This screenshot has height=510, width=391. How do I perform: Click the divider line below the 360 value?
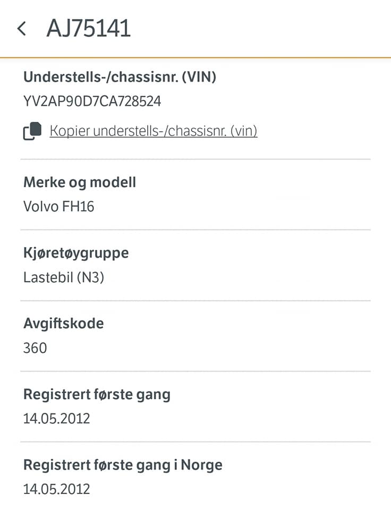pos(195,371)
